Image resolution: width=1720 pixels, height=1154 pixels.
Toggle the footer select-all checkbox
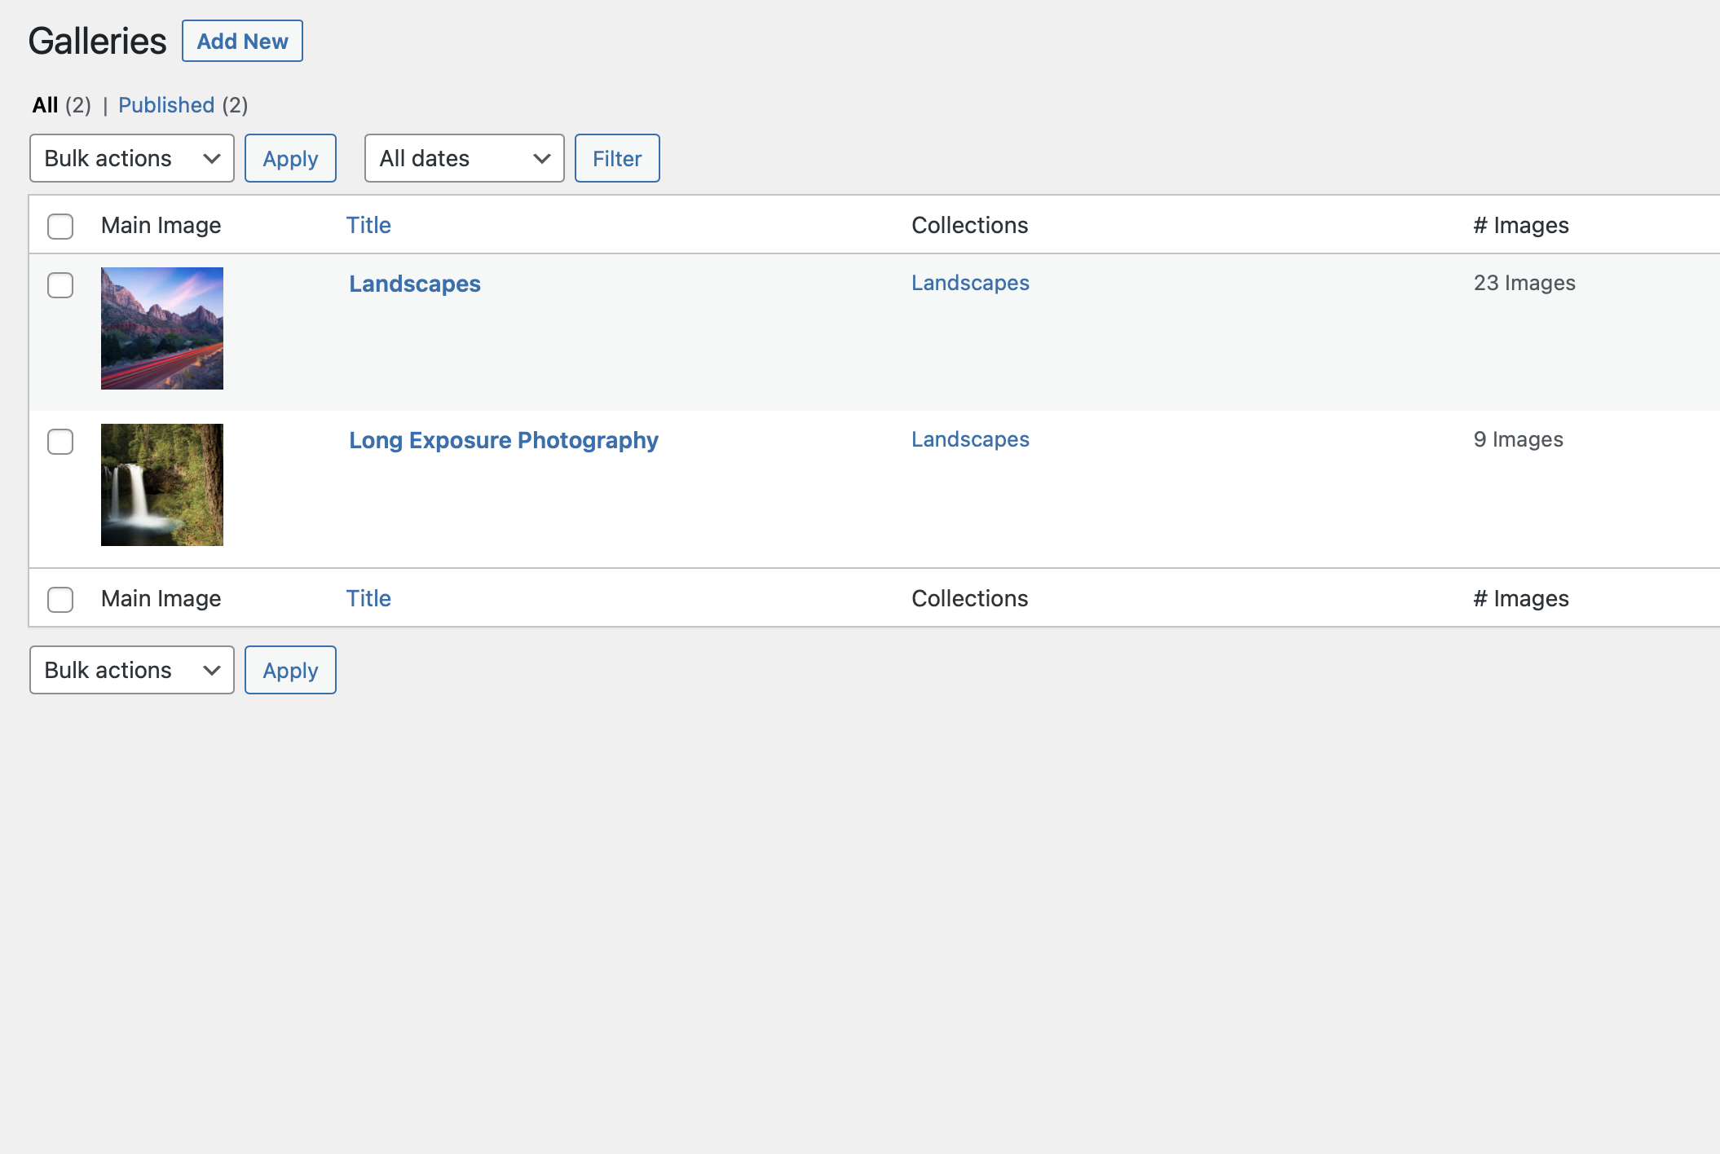[x=60, y=600]
